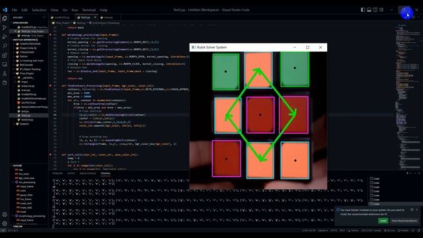The image size is (423, 238).
Task: Click UTF-8 encoding in status bar
Action: click(x=333, y=231)
